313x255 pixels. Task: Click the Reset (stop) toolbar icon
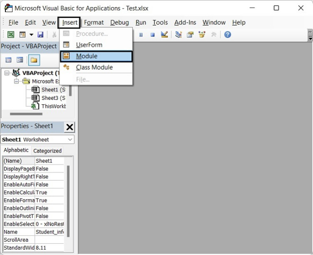click(x=152, y=35)
